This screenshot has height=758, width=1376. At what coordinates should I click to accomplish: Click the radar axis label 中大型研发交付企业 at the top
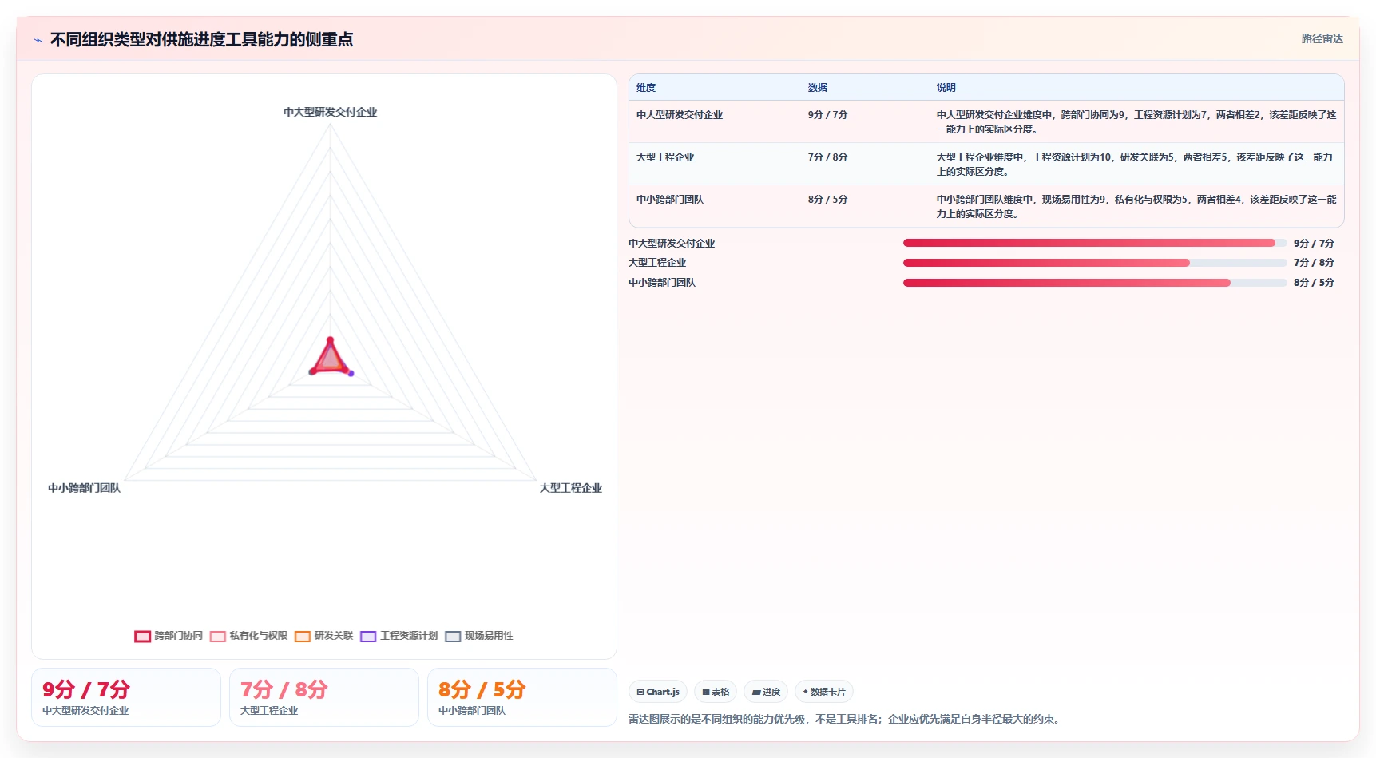[x=330, y=113]
